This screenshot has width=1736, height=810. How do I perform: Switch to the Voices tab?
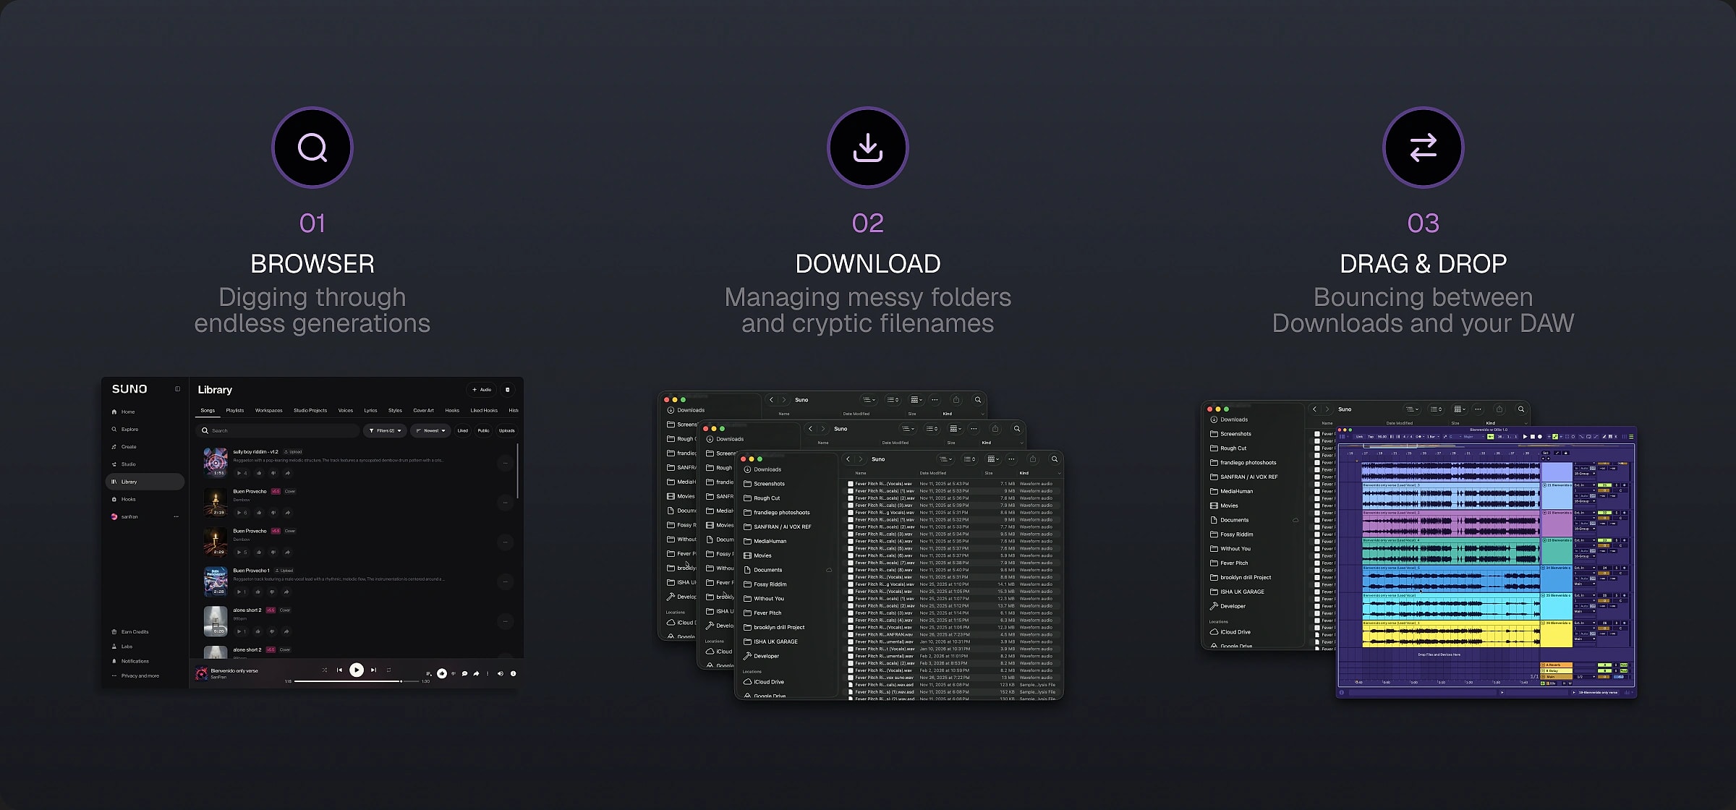point(346,410)
